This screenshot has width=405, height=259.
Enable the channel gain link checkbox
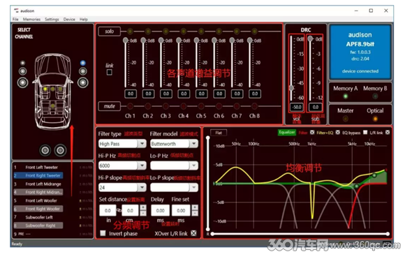click(110, 73)
